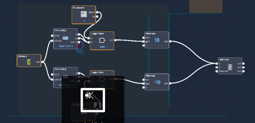Click the key icon in the top Keyboard node
This screenshot has height=123, width=255.
(84, 14)
